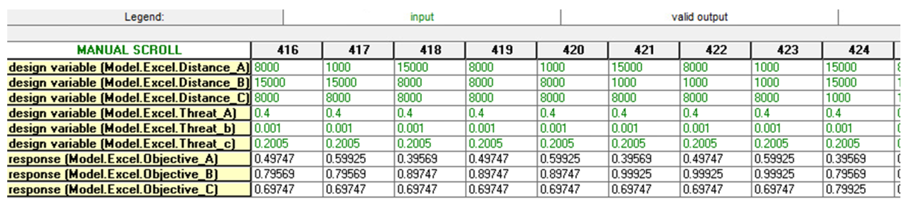Viewport: 907px width, 205px height.
Task: Click the Distance_C design variable row label
Action: pyautogui.click(x=129, y=98)
